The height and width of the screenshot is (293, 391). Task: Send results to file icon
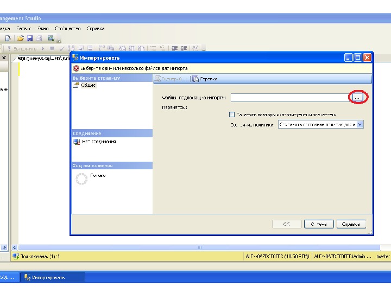tap(141, 49)
